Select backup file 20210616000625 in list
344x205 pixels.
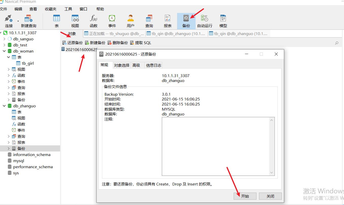[x=79, y=49]
